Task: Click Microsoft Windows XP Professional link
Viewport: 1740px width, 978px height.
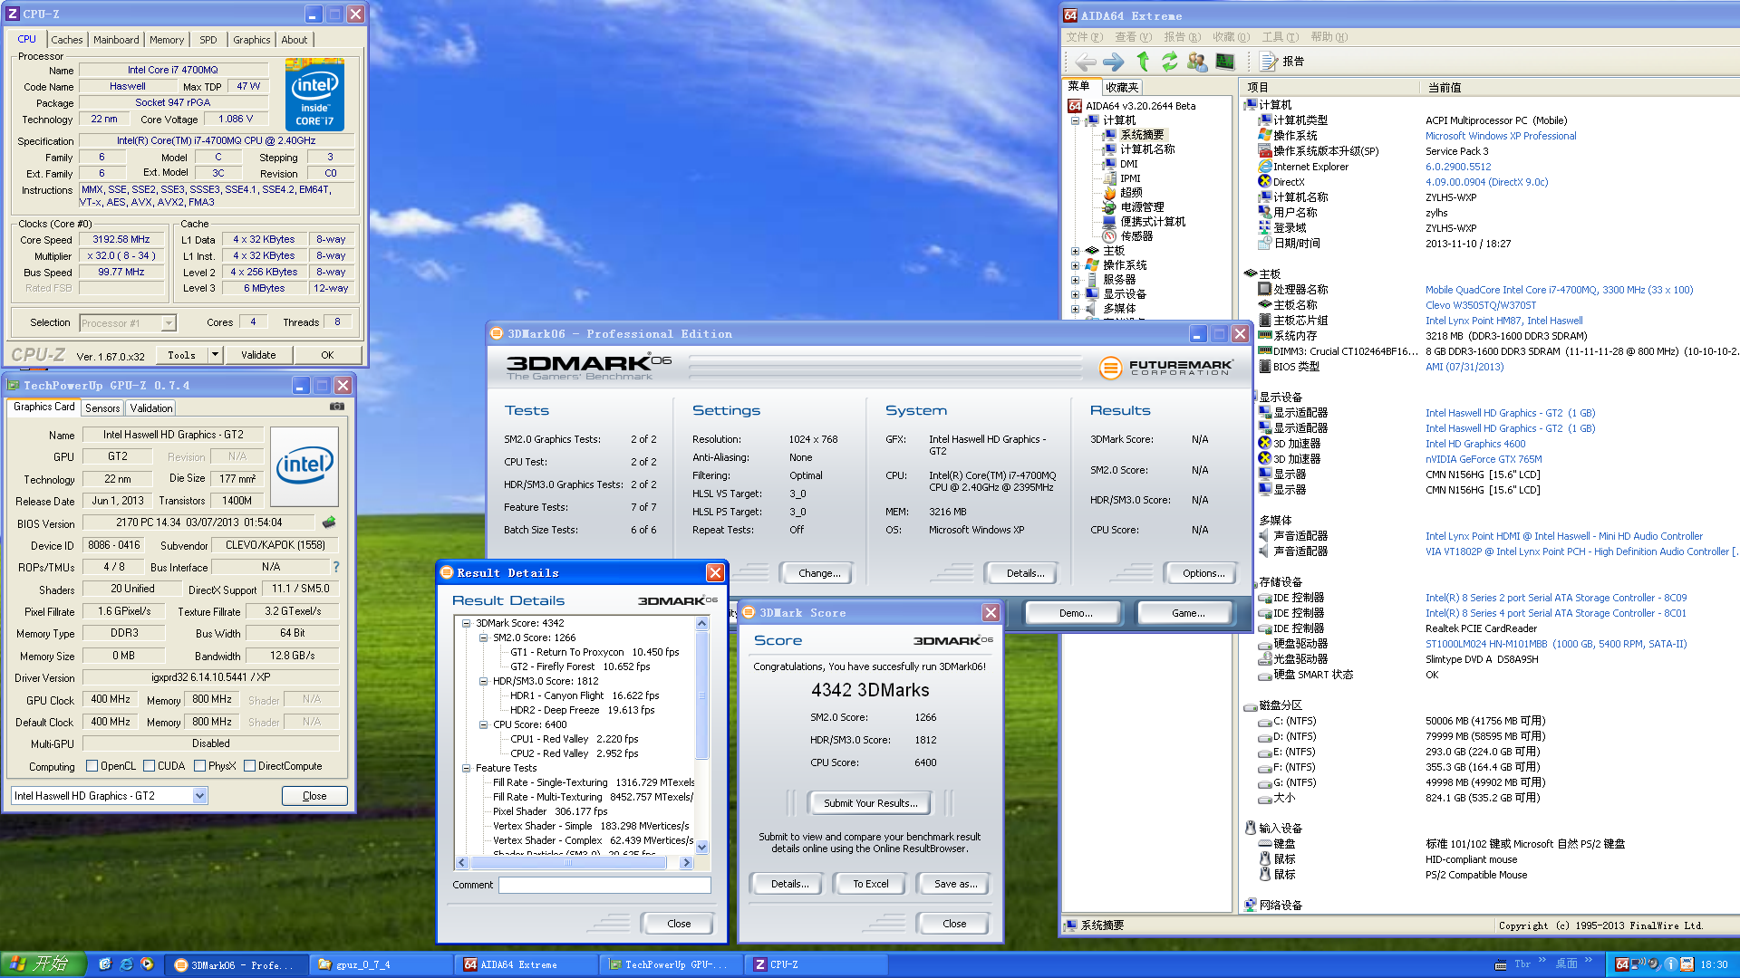Action: pyautogui.click(x=1501, y=136)
